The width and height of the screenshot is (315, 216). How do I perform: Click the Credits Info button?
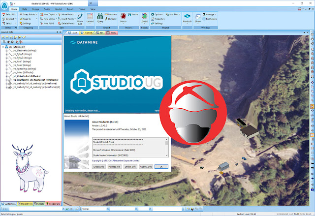pyautogui.click(x=99, y=167)
